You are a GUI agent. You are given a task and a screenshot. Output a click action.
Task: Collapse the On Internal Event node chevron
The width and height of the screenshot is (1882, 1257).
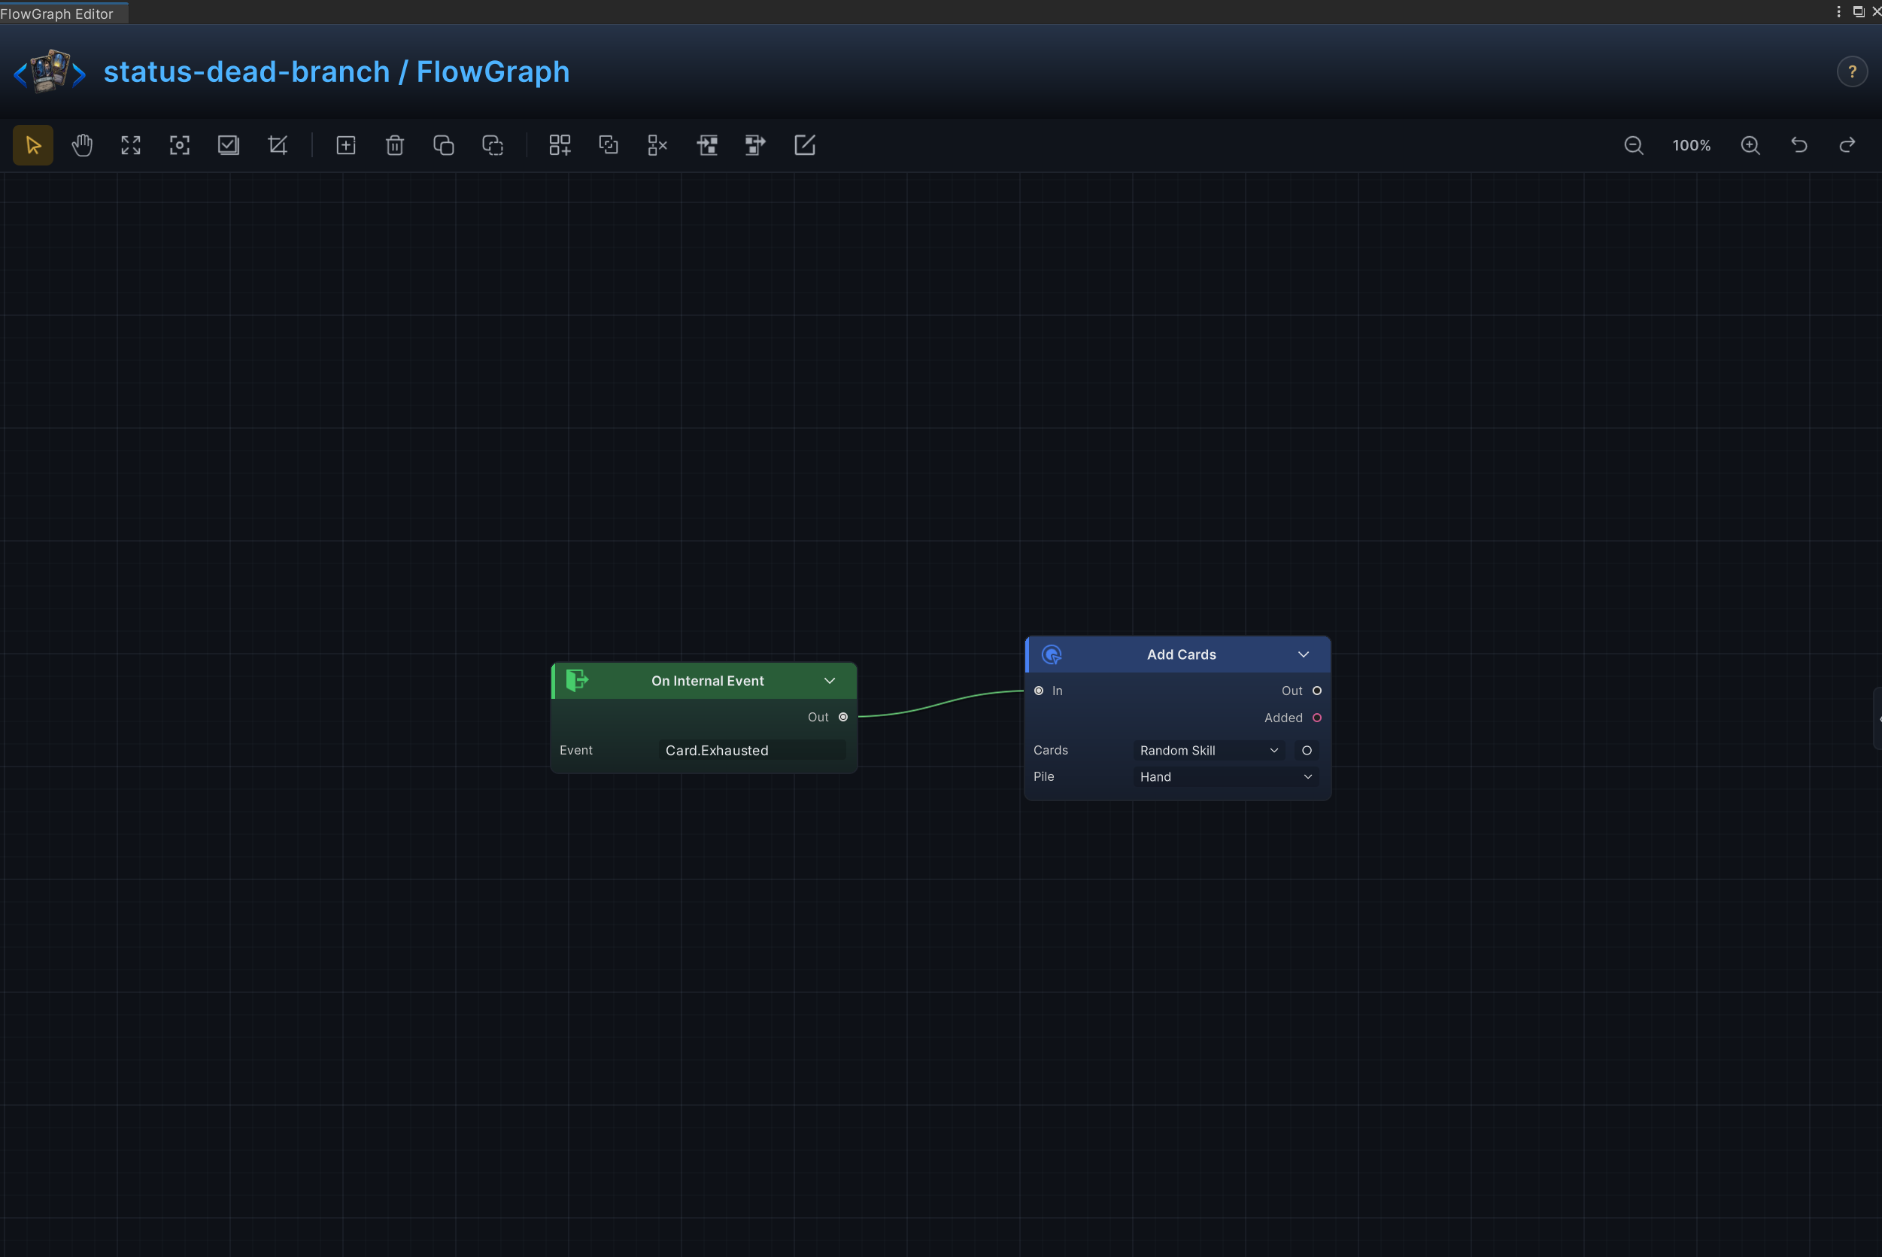830,681
